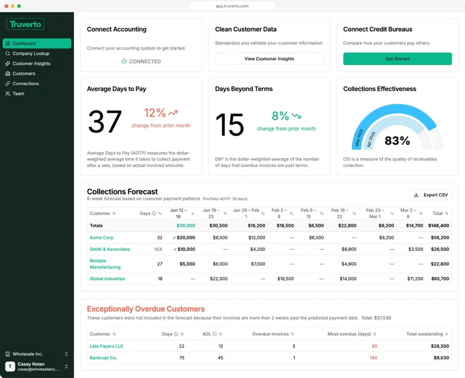Sort forecast table by Days column
465x378 pixels.
pos(160,213)
